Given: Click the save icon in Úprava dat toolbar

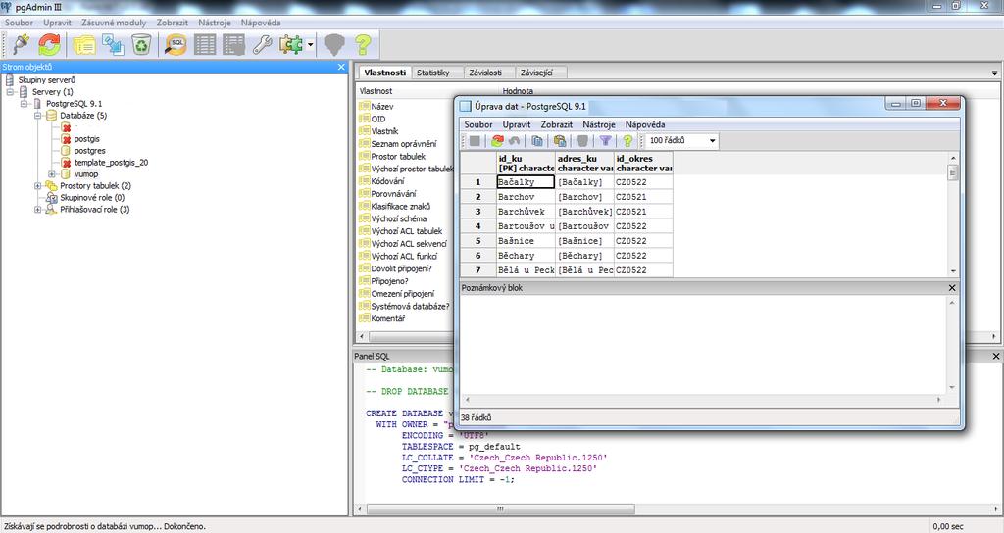Looking at the screenshot, I should pos(475,141).
